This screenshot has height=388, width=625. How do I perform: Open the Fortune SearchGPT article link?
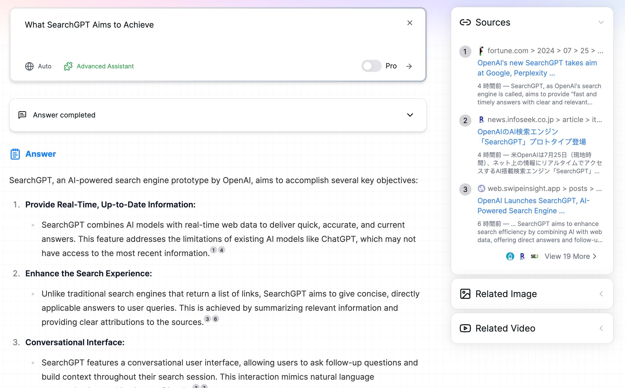point(537,68)
